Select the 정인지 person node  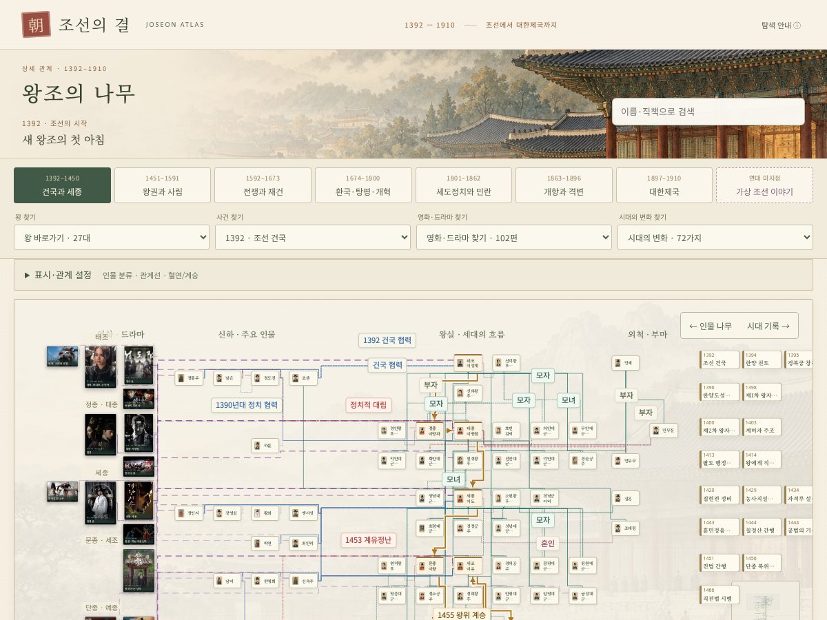189,513
